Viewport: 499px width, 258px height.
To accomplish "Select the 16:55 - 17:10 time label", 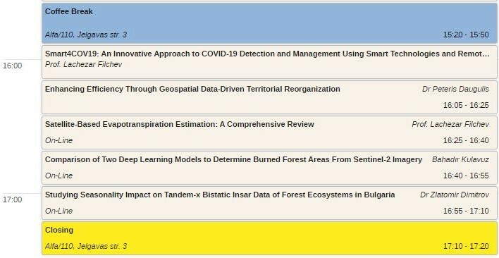I will coord(466,211).
